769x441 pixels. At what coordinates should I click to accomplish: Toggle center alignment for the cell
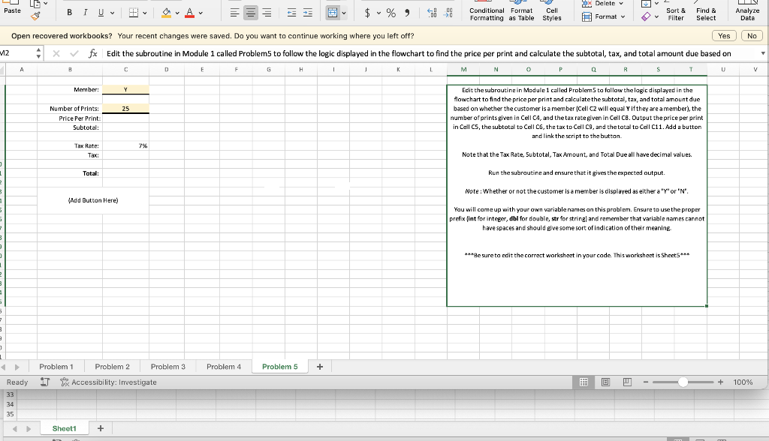pos(251,12)
